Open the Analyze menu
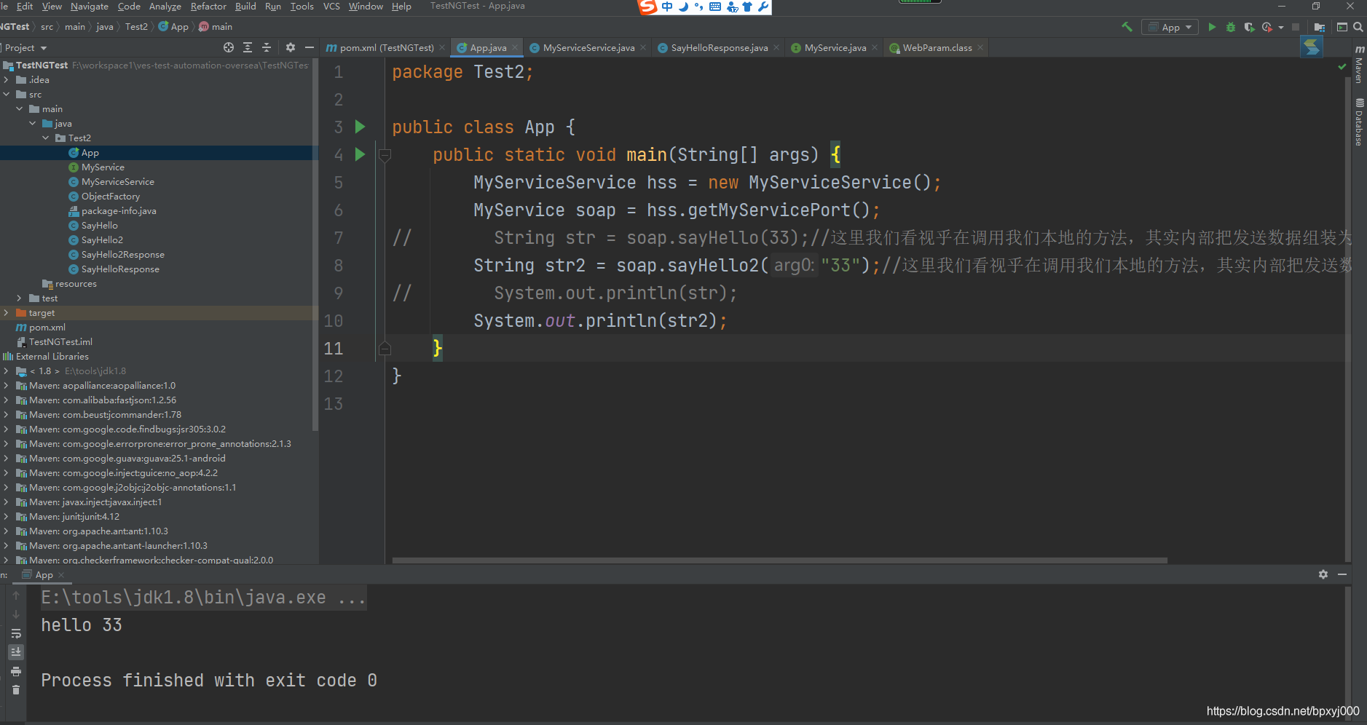This screenshot has height=725, width=1367. (x=165, y=7)
